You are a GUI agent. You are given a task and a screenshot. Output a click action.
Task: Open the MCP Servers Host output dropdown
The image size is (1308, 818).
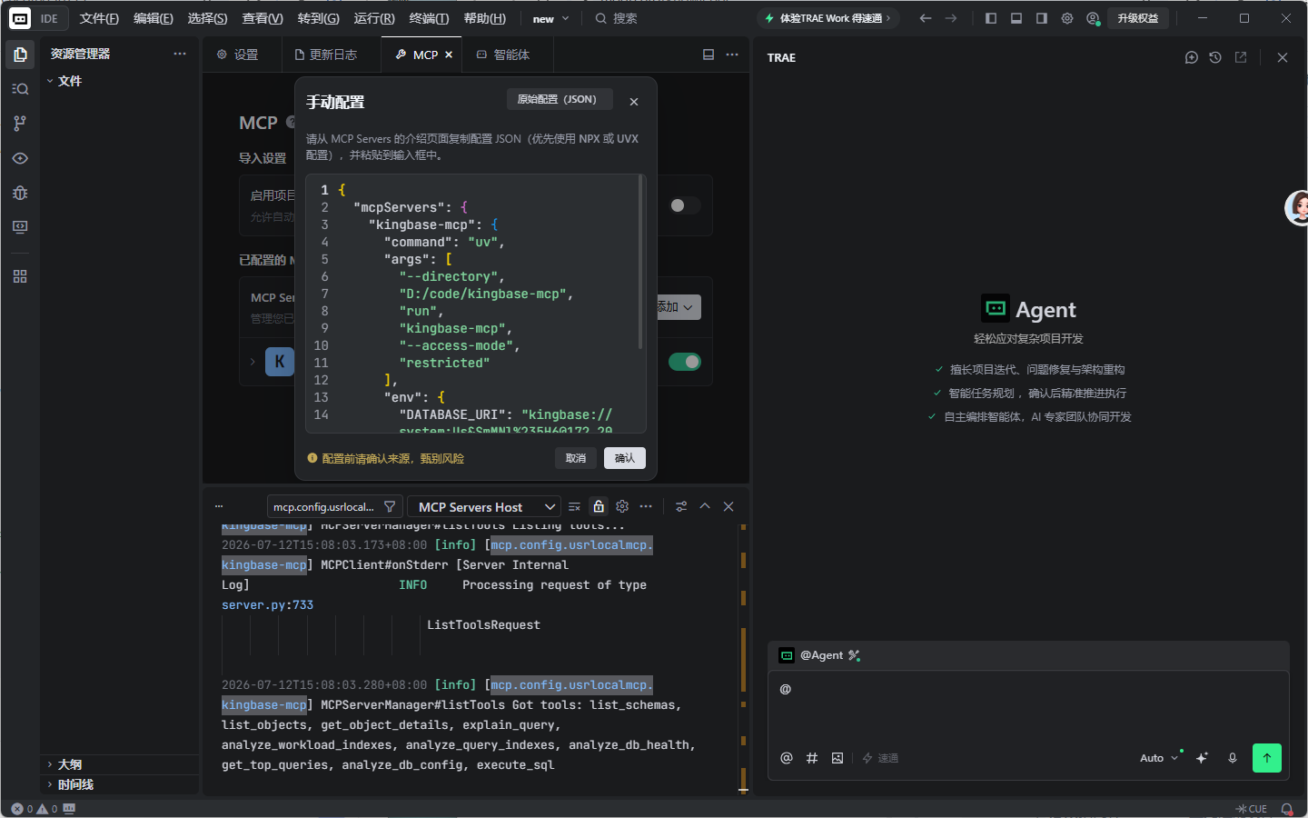483,506
